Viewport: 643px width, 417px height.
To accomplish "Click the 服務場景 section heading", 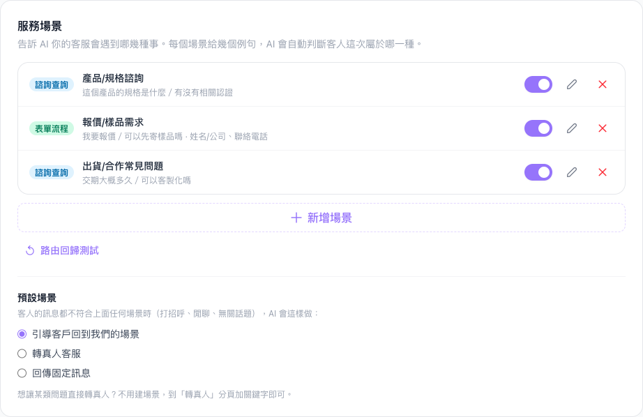I will tap(39, 26).
